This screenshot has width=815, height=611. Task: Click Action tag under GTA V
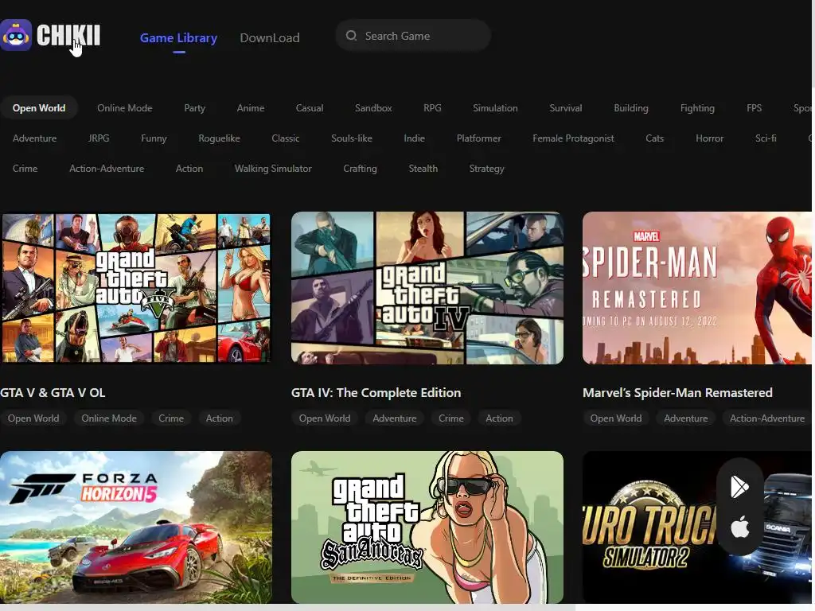pyautogui.click(x=220, y=418)
